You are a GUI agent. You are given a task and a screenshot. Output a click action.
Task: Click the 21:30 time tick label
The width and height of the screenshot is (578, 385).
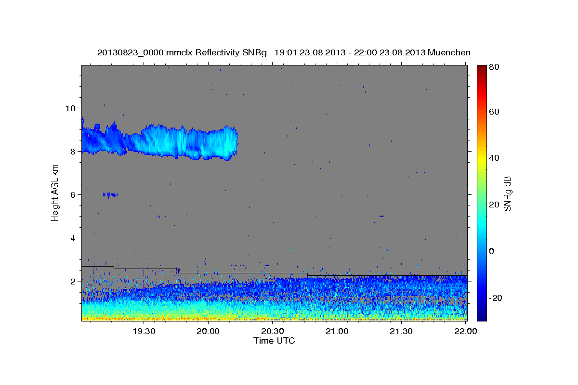[401, 332]
